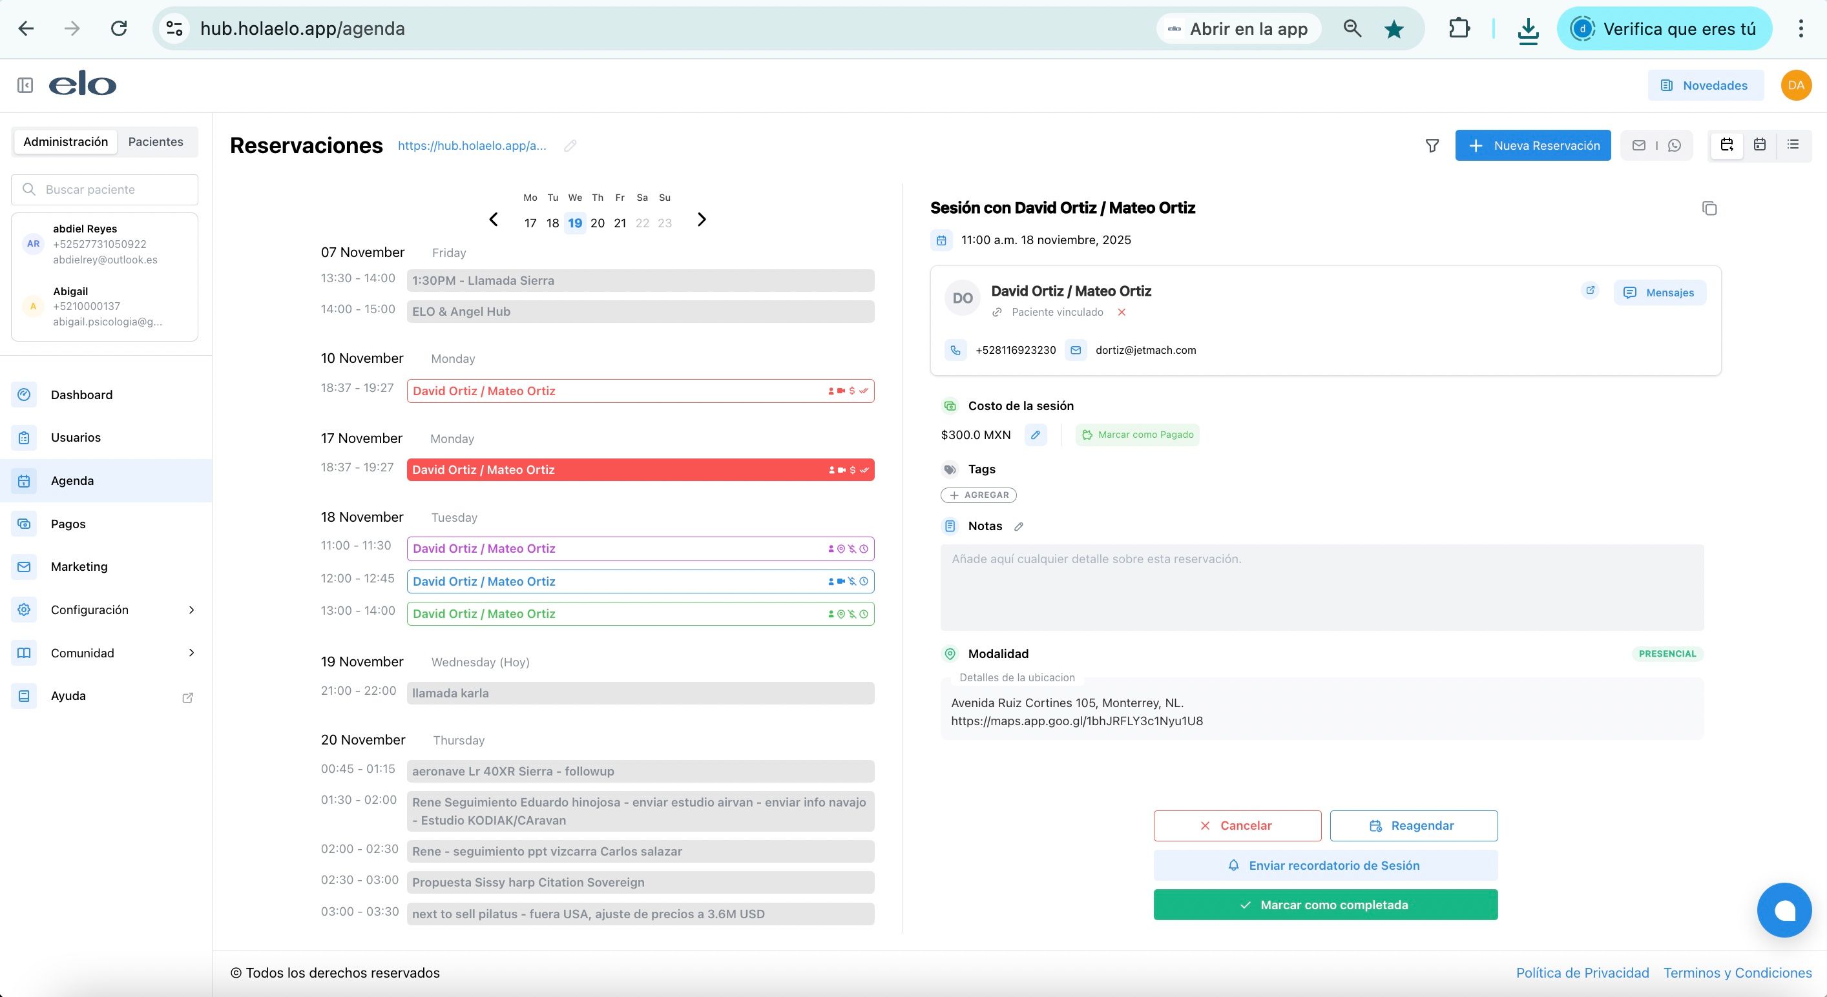Switch to list view toggle

tap(1793, 145)
